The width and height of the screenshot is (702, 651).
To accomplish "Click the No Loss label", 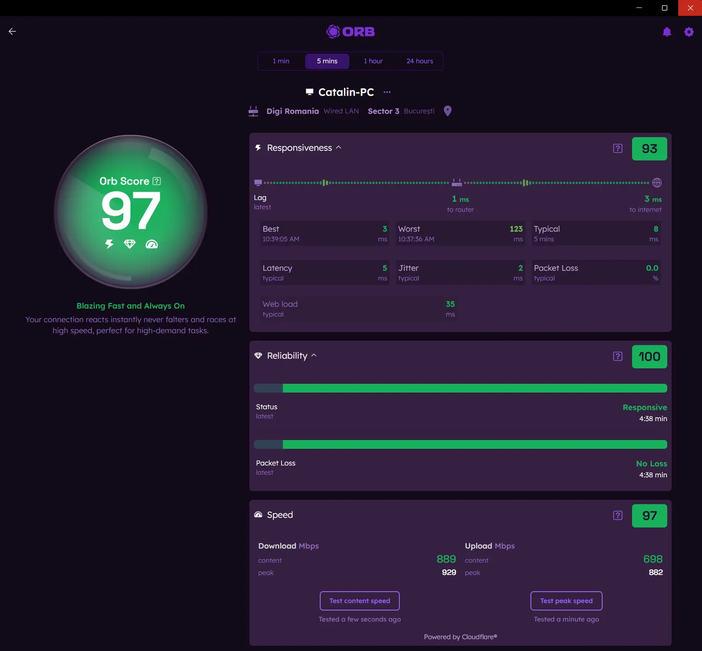I will click(x=651, y=464).
